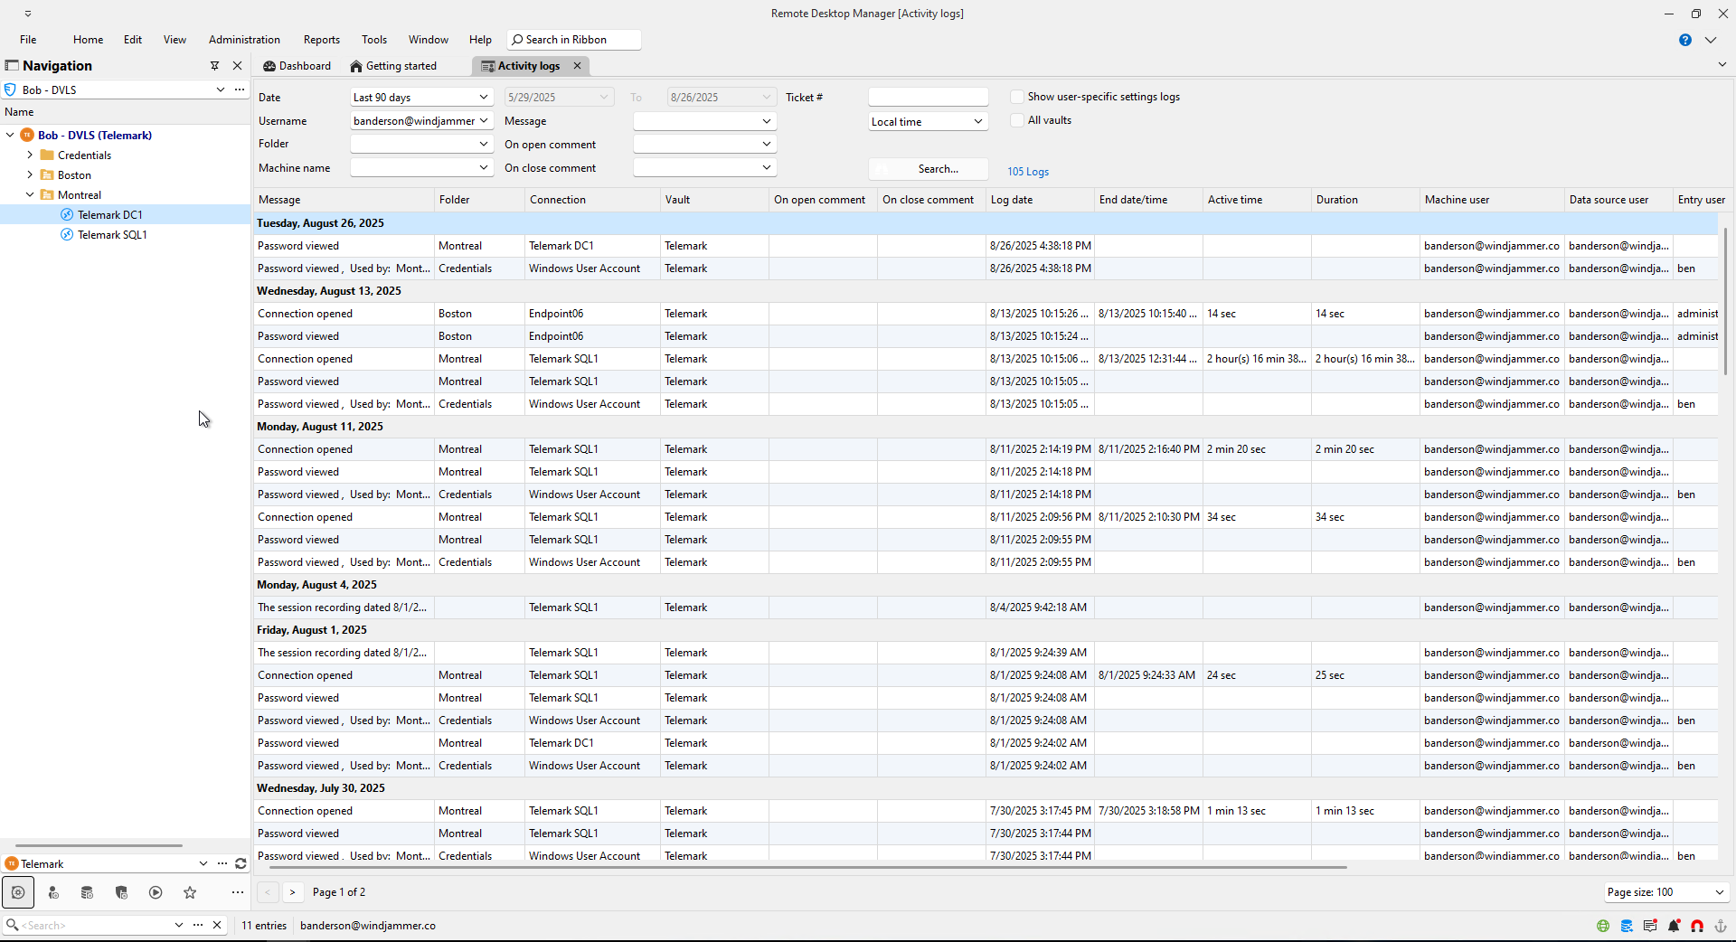Screen dimensions: 1736x942
Task: Click the navigation tree horizontal scrollbar
Action: click(99, 845)
